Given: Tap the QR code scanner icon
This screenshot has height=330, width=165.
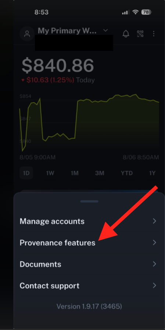Looking at the screenshot, I should 140,34.
